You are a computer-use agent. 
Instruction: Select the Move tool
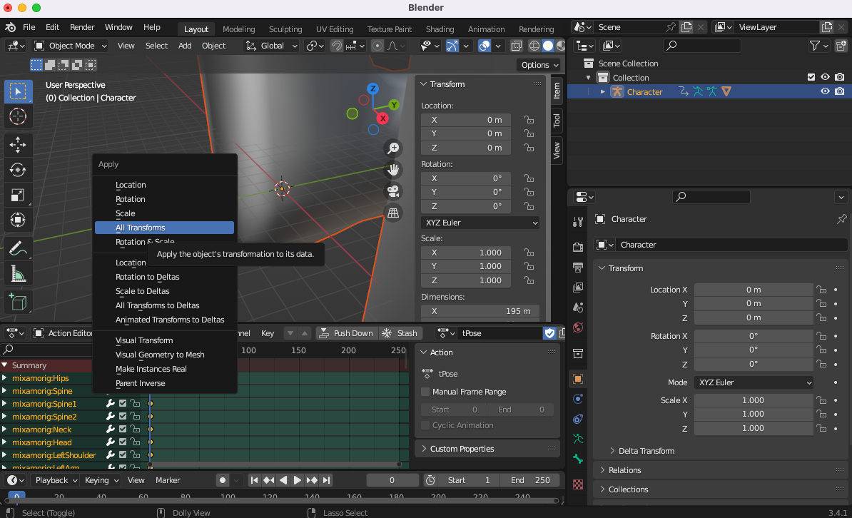(x=18, y=145)
